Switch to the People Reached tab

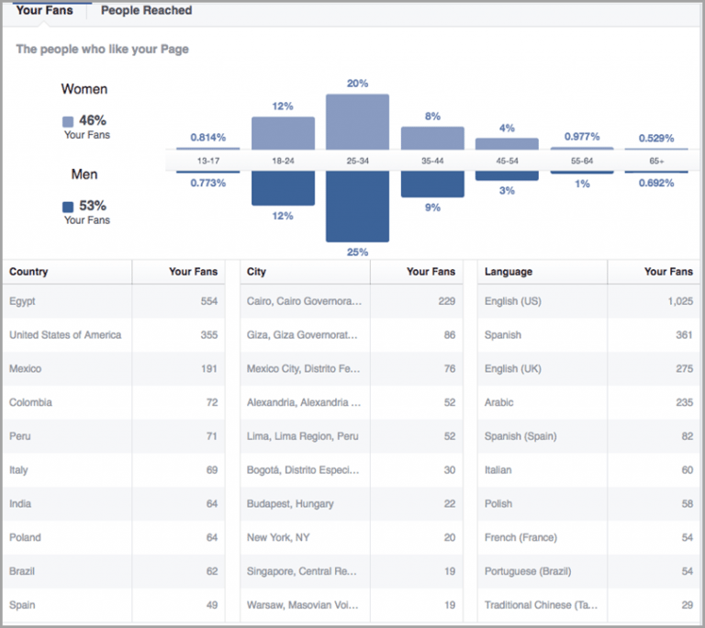(x=146, y=11)
